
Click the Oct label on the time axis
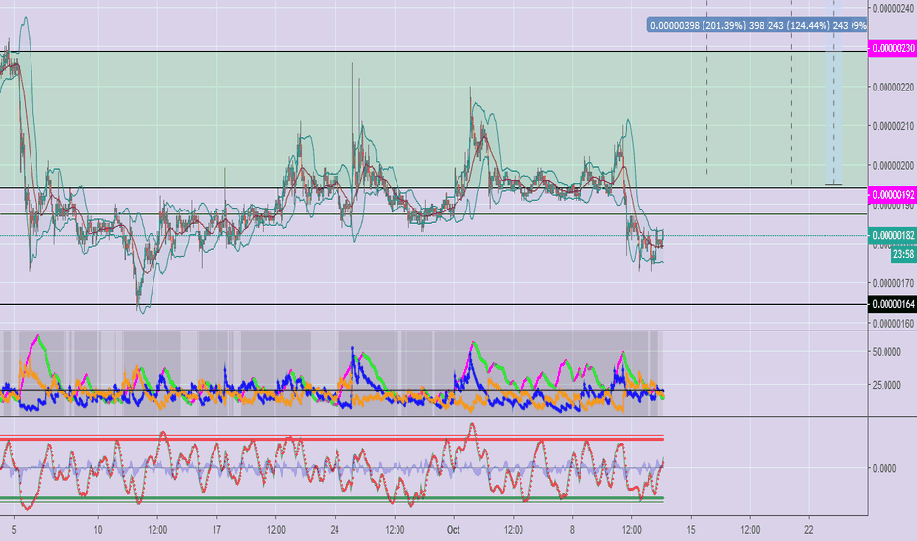pos(454,530)
